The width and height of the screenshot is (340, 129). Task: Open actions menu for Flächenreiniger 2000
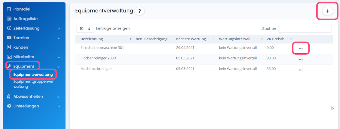pyautogui.click(x=301, y=59)
